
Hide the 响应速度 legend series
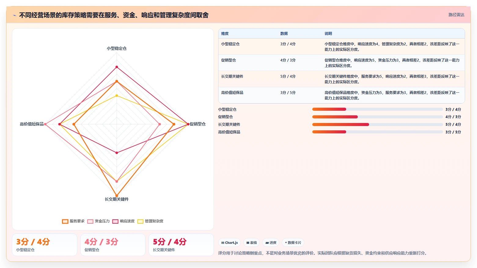tap(123, 221)
